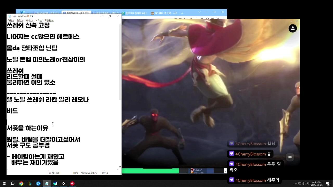Click 'Ln 18, Col 1' in the status bar
333x187 pixels.
(55, 173)
